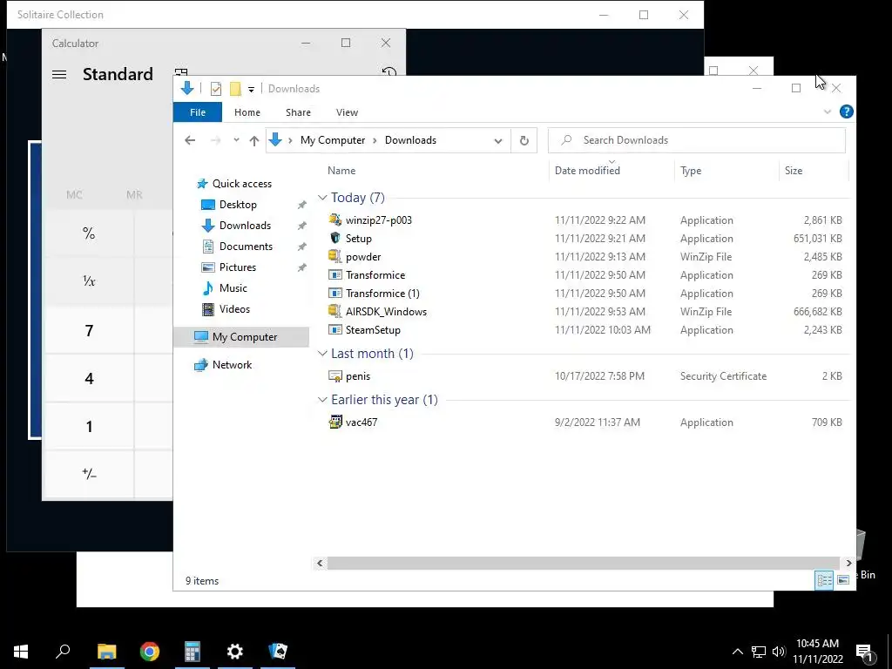Open the File ribbon tab
Screen dimensions: 892x669
tap(198, 112)
